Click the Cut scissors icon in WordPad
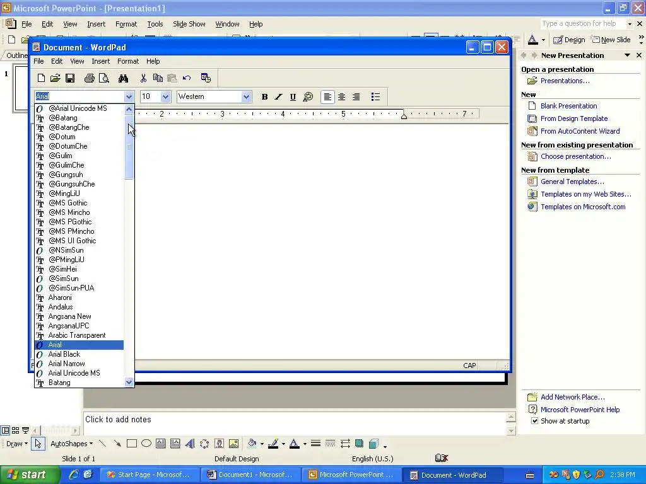Image resolution: width=646 pixels, height=484 pixels. point(143,78)
